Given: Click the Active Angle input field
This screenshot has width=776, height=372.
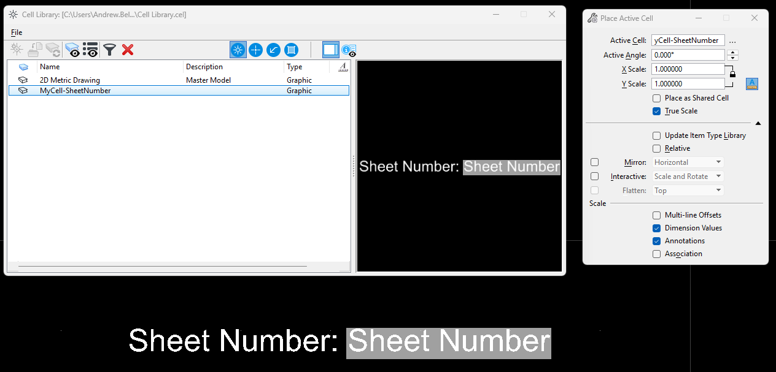Looking at the screenshot, I should point(688,55).
